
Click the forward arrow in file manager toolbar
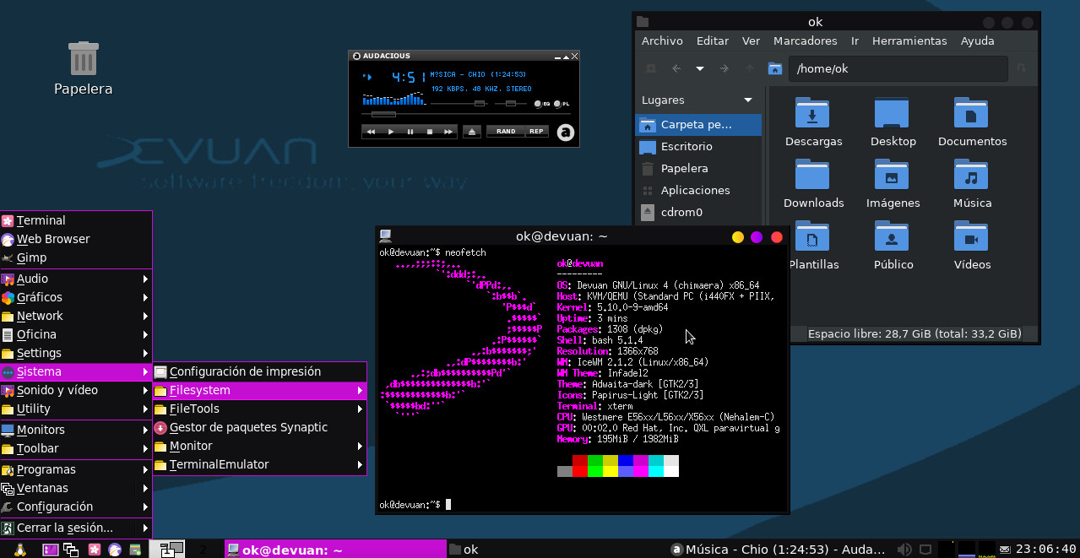(x=724, y=68)
